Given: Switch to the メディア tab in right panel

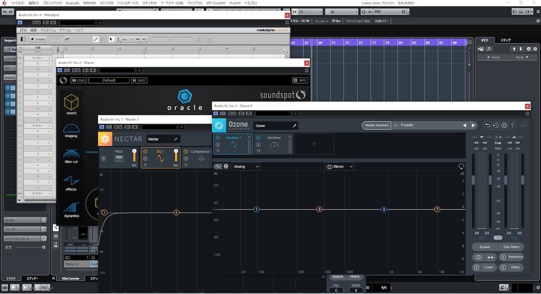Looking at the screenshot, I should click(506, 40).
